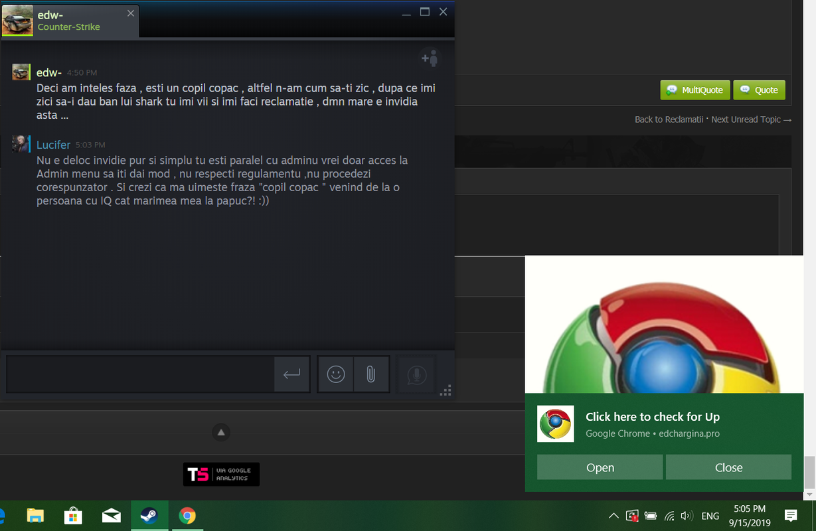Image resolution: width=816 pixels, height=531 pixels.
Task: Click the edw- avatar in the tab header
Action: click(x=17, y=21)
